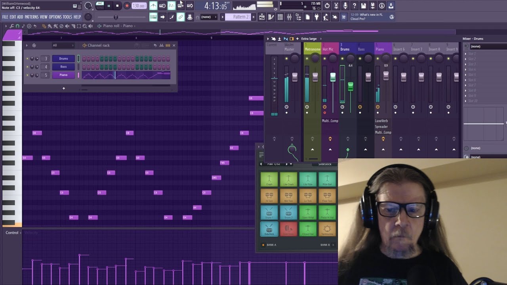Viewport: 507px width, 285px height.
Task: Click the undo history circular arrow icon
Action: pyautogui.click(x=327, y=6)
